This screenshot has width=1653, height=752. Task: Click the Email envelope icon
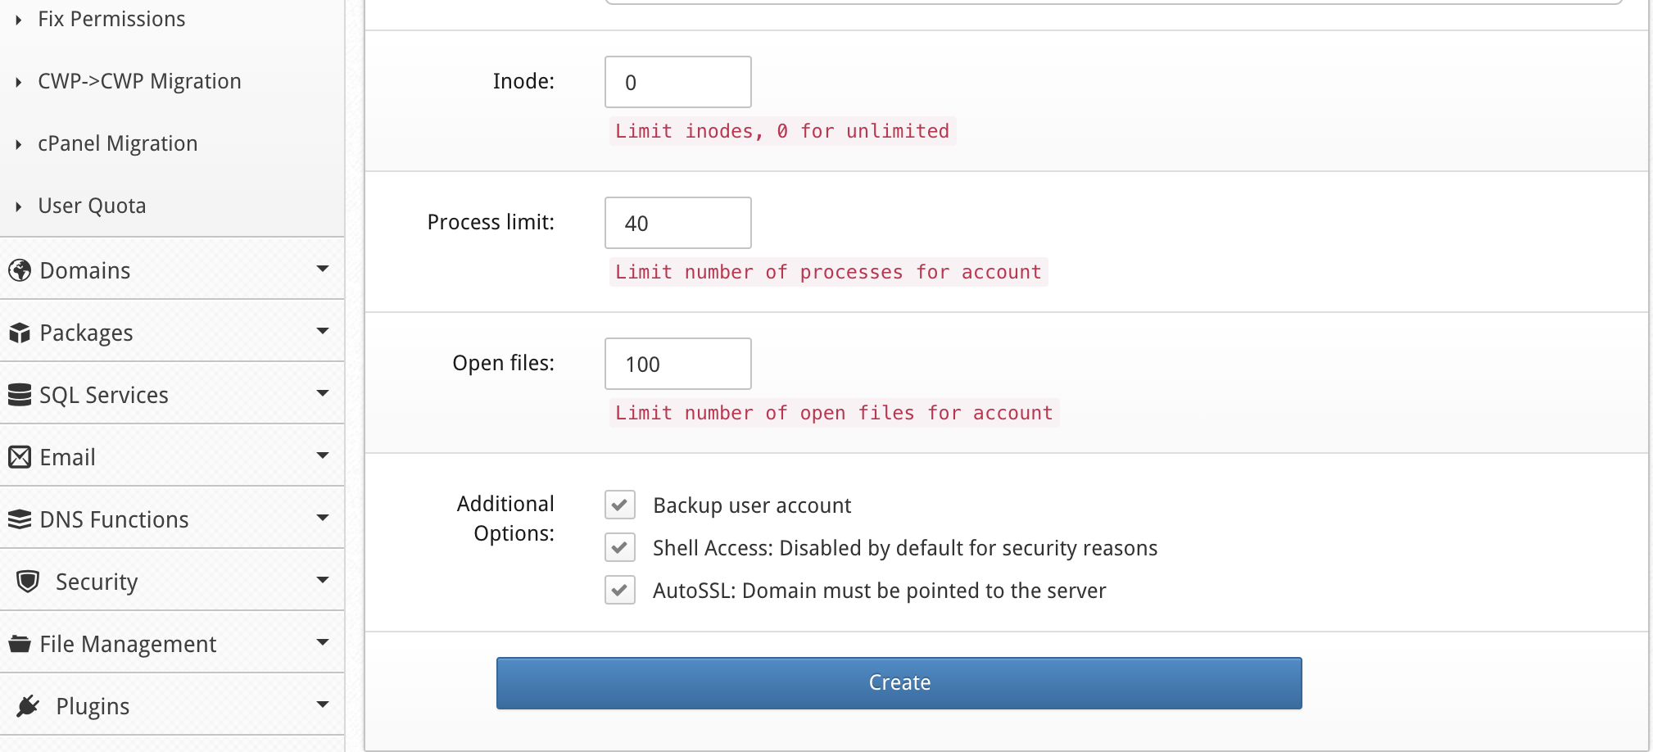[x=20, y=457]
